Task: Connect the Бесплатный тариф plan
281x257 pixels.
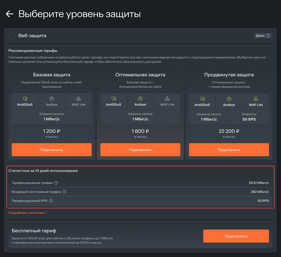Action: [x=236, y=236]
